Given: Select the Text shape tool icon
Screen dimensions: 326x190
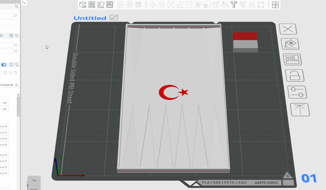Looking at the screenshot, I should point(234,4).
